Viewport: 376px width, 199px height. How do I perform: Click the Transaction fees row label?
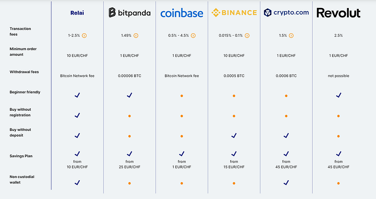20,31
